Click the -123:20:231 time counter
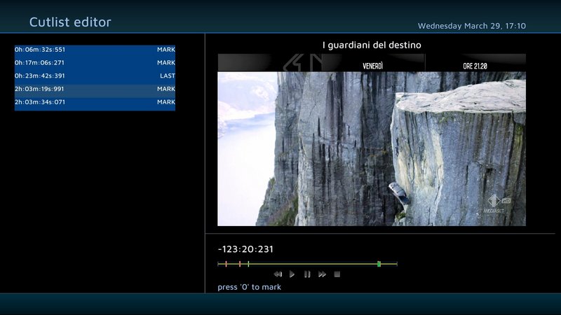Screen dimensions: 561x315 (245, 249)
